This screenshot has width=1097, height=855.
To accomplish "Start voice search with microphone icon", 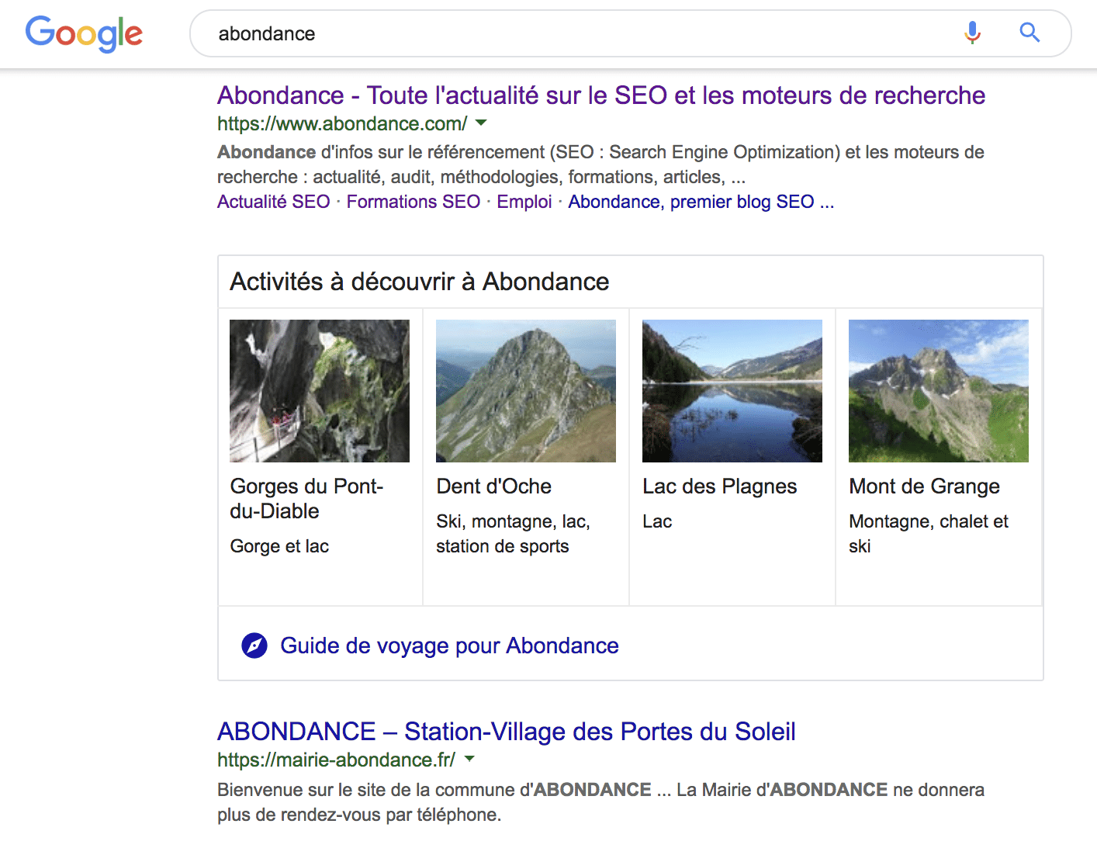I will click(972, 33).
